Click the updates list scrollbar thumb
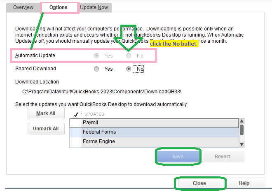 point(242,130)
